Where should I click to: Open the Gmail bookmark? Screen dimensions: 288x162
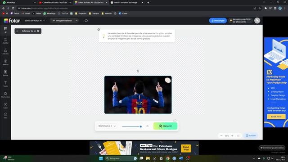[x=26, y=13]
